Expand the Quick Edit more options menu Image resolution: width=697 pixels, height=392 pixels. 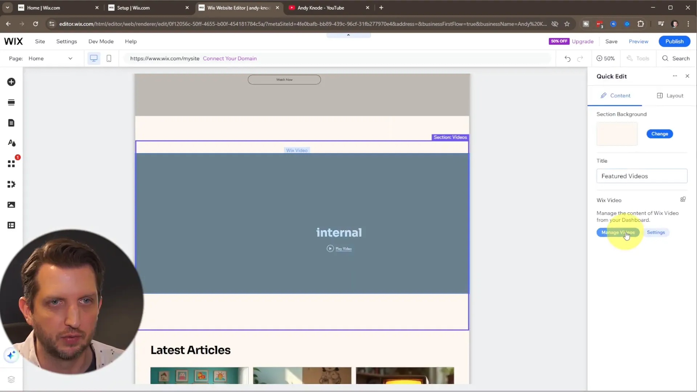(x=675, y=76)
